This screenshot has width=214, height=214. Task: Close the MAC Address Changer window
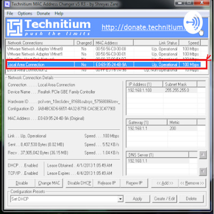click(x=202, y=3)
